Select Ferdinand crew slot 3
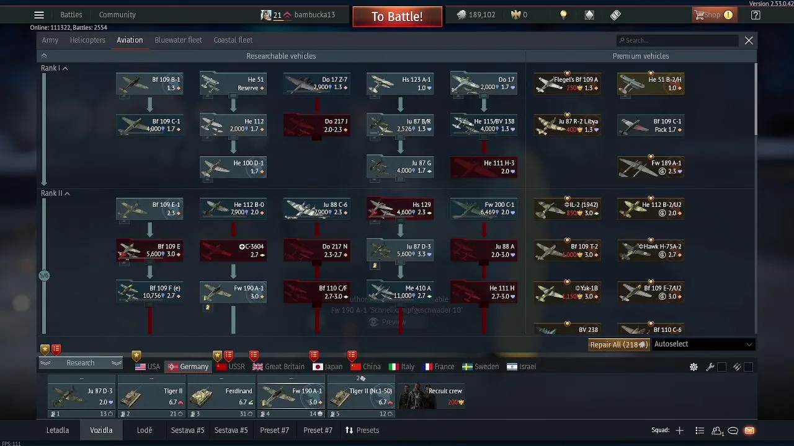Image resolution: width=794 pixels, height=446 pixels. point(221,396)
